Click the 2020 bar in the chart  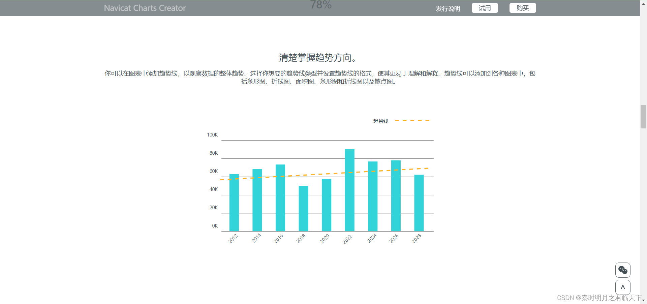327,205
